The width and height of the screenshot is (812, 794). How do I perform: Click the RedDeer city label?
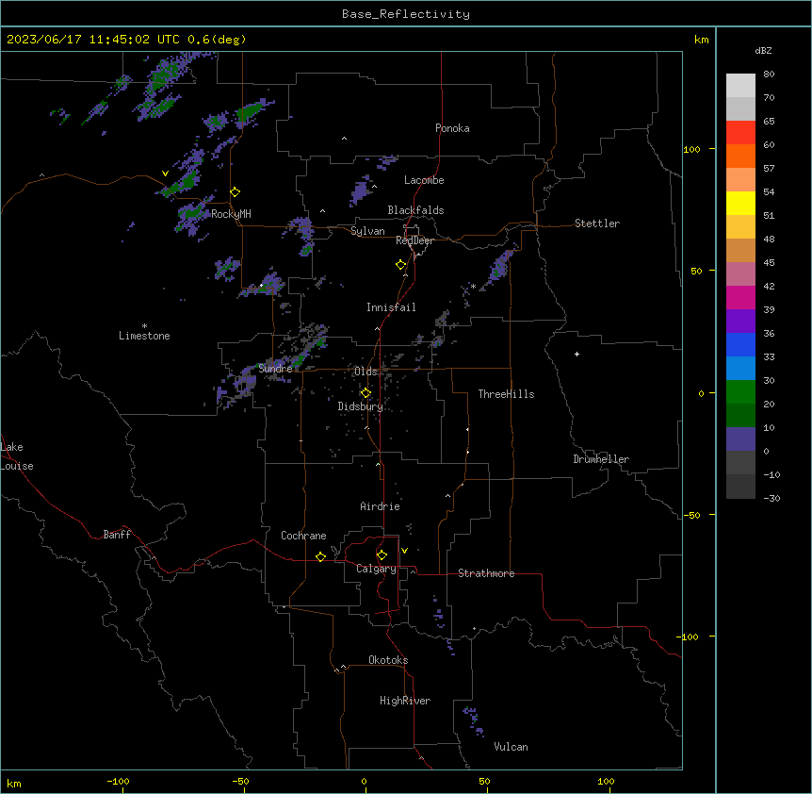(415, 240)
